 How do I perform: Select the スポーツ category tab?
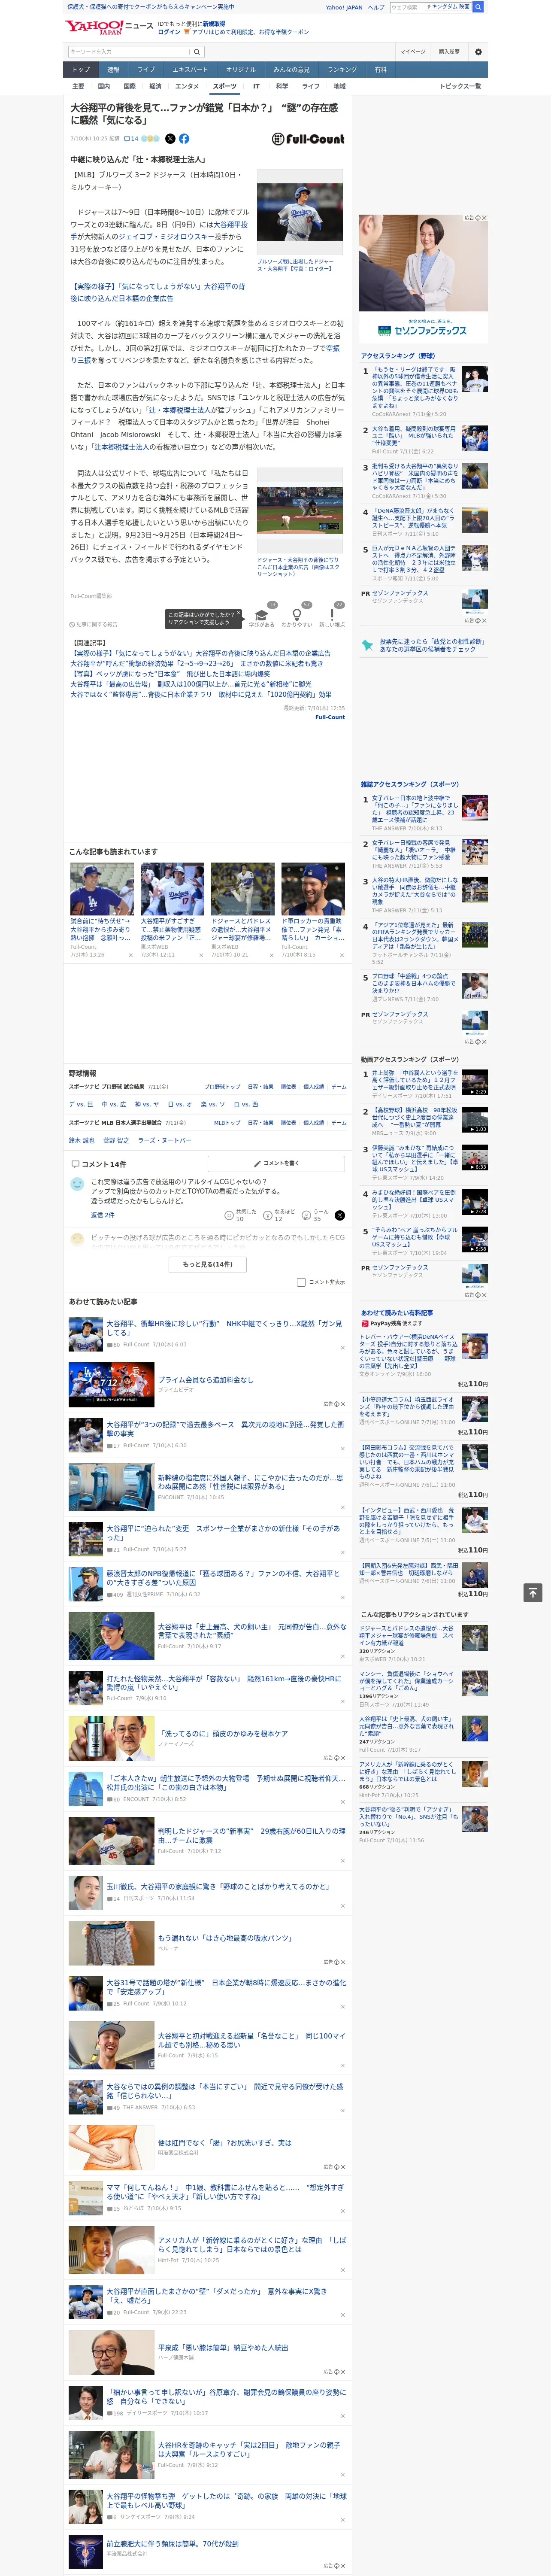pyautogui.click(x=225, y=86)
